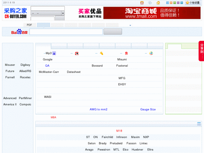Select the PDF search tab
Viewport: 204px width, 153px height.
[29, 25]
